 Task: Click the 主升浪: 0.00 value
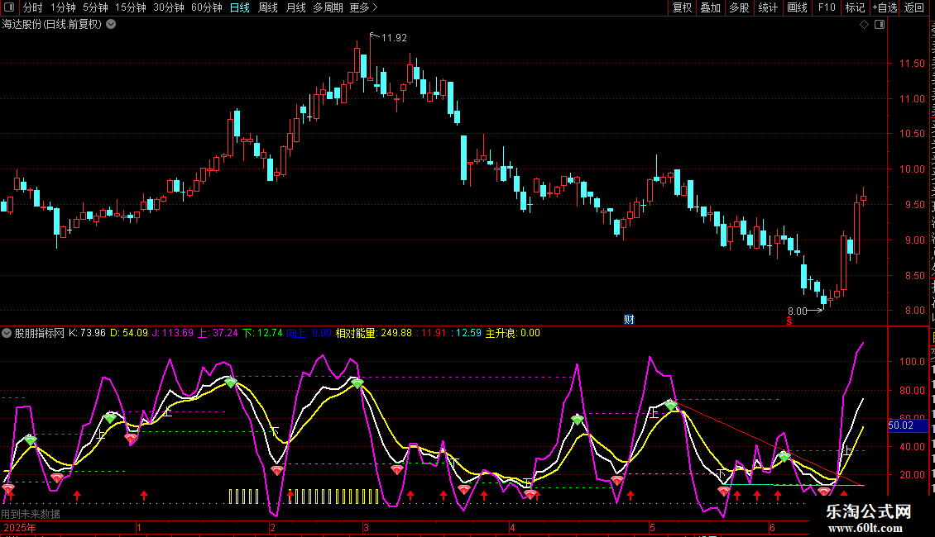pyautogui.click(x=513, y=334)
